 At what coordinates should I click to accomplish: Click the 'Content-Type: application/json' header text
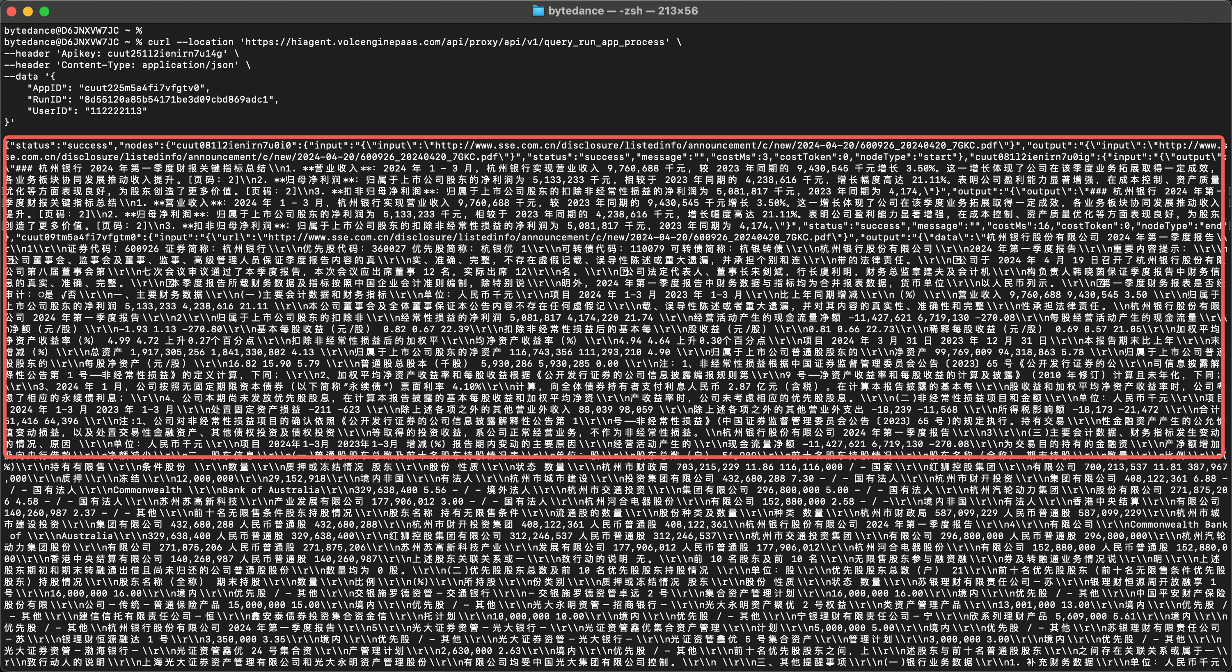pos(147,65)
